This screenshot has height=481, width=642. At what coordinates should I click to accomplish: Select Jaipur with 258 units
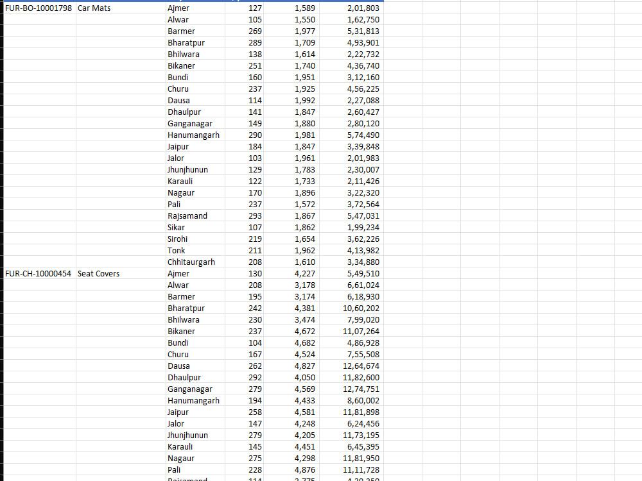(195, 412)
